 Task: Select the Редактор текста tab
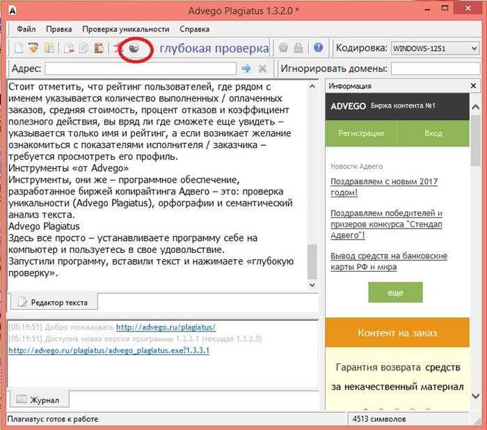tap(54, 302)
